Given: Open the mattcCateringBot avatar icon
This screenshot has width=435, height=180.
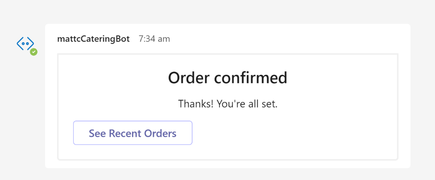Looking at the screenshot, I should point(26,44).
